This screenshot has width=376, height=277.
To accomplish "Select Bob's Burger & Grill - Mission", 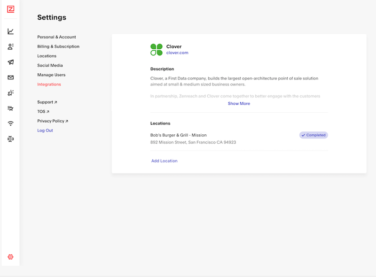I will (x=179, y=135).
